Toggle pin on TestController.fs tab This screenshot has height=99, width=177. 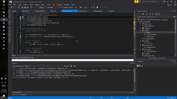click(74, 11)
